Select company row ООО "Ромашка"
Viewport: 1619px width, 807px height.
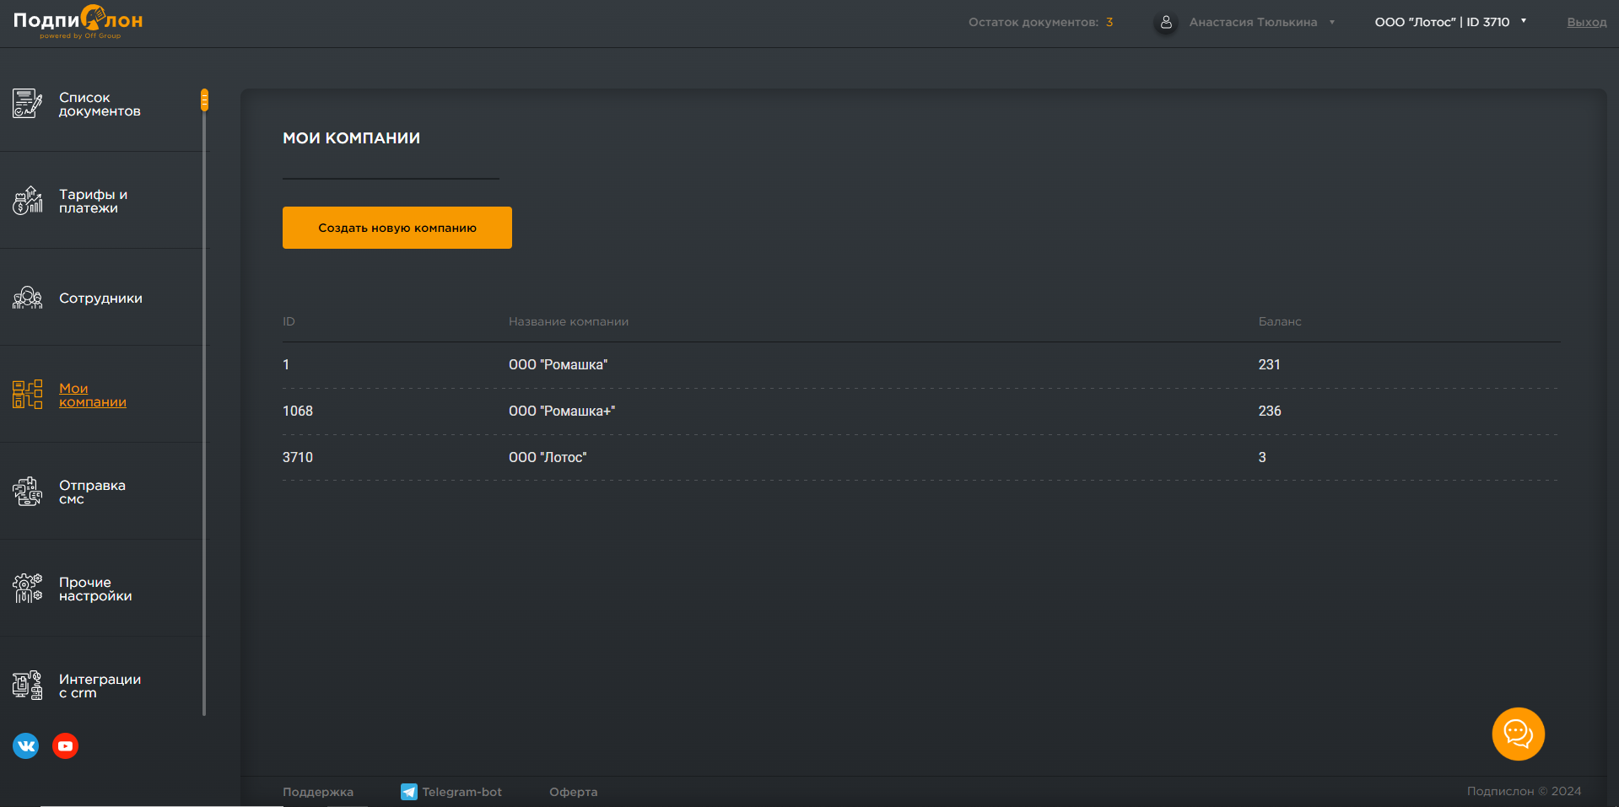click(x=920, y=365)
